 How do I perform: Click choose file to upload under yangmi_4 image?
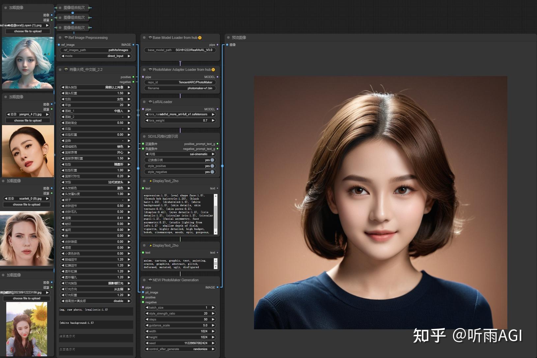point(28,121)
